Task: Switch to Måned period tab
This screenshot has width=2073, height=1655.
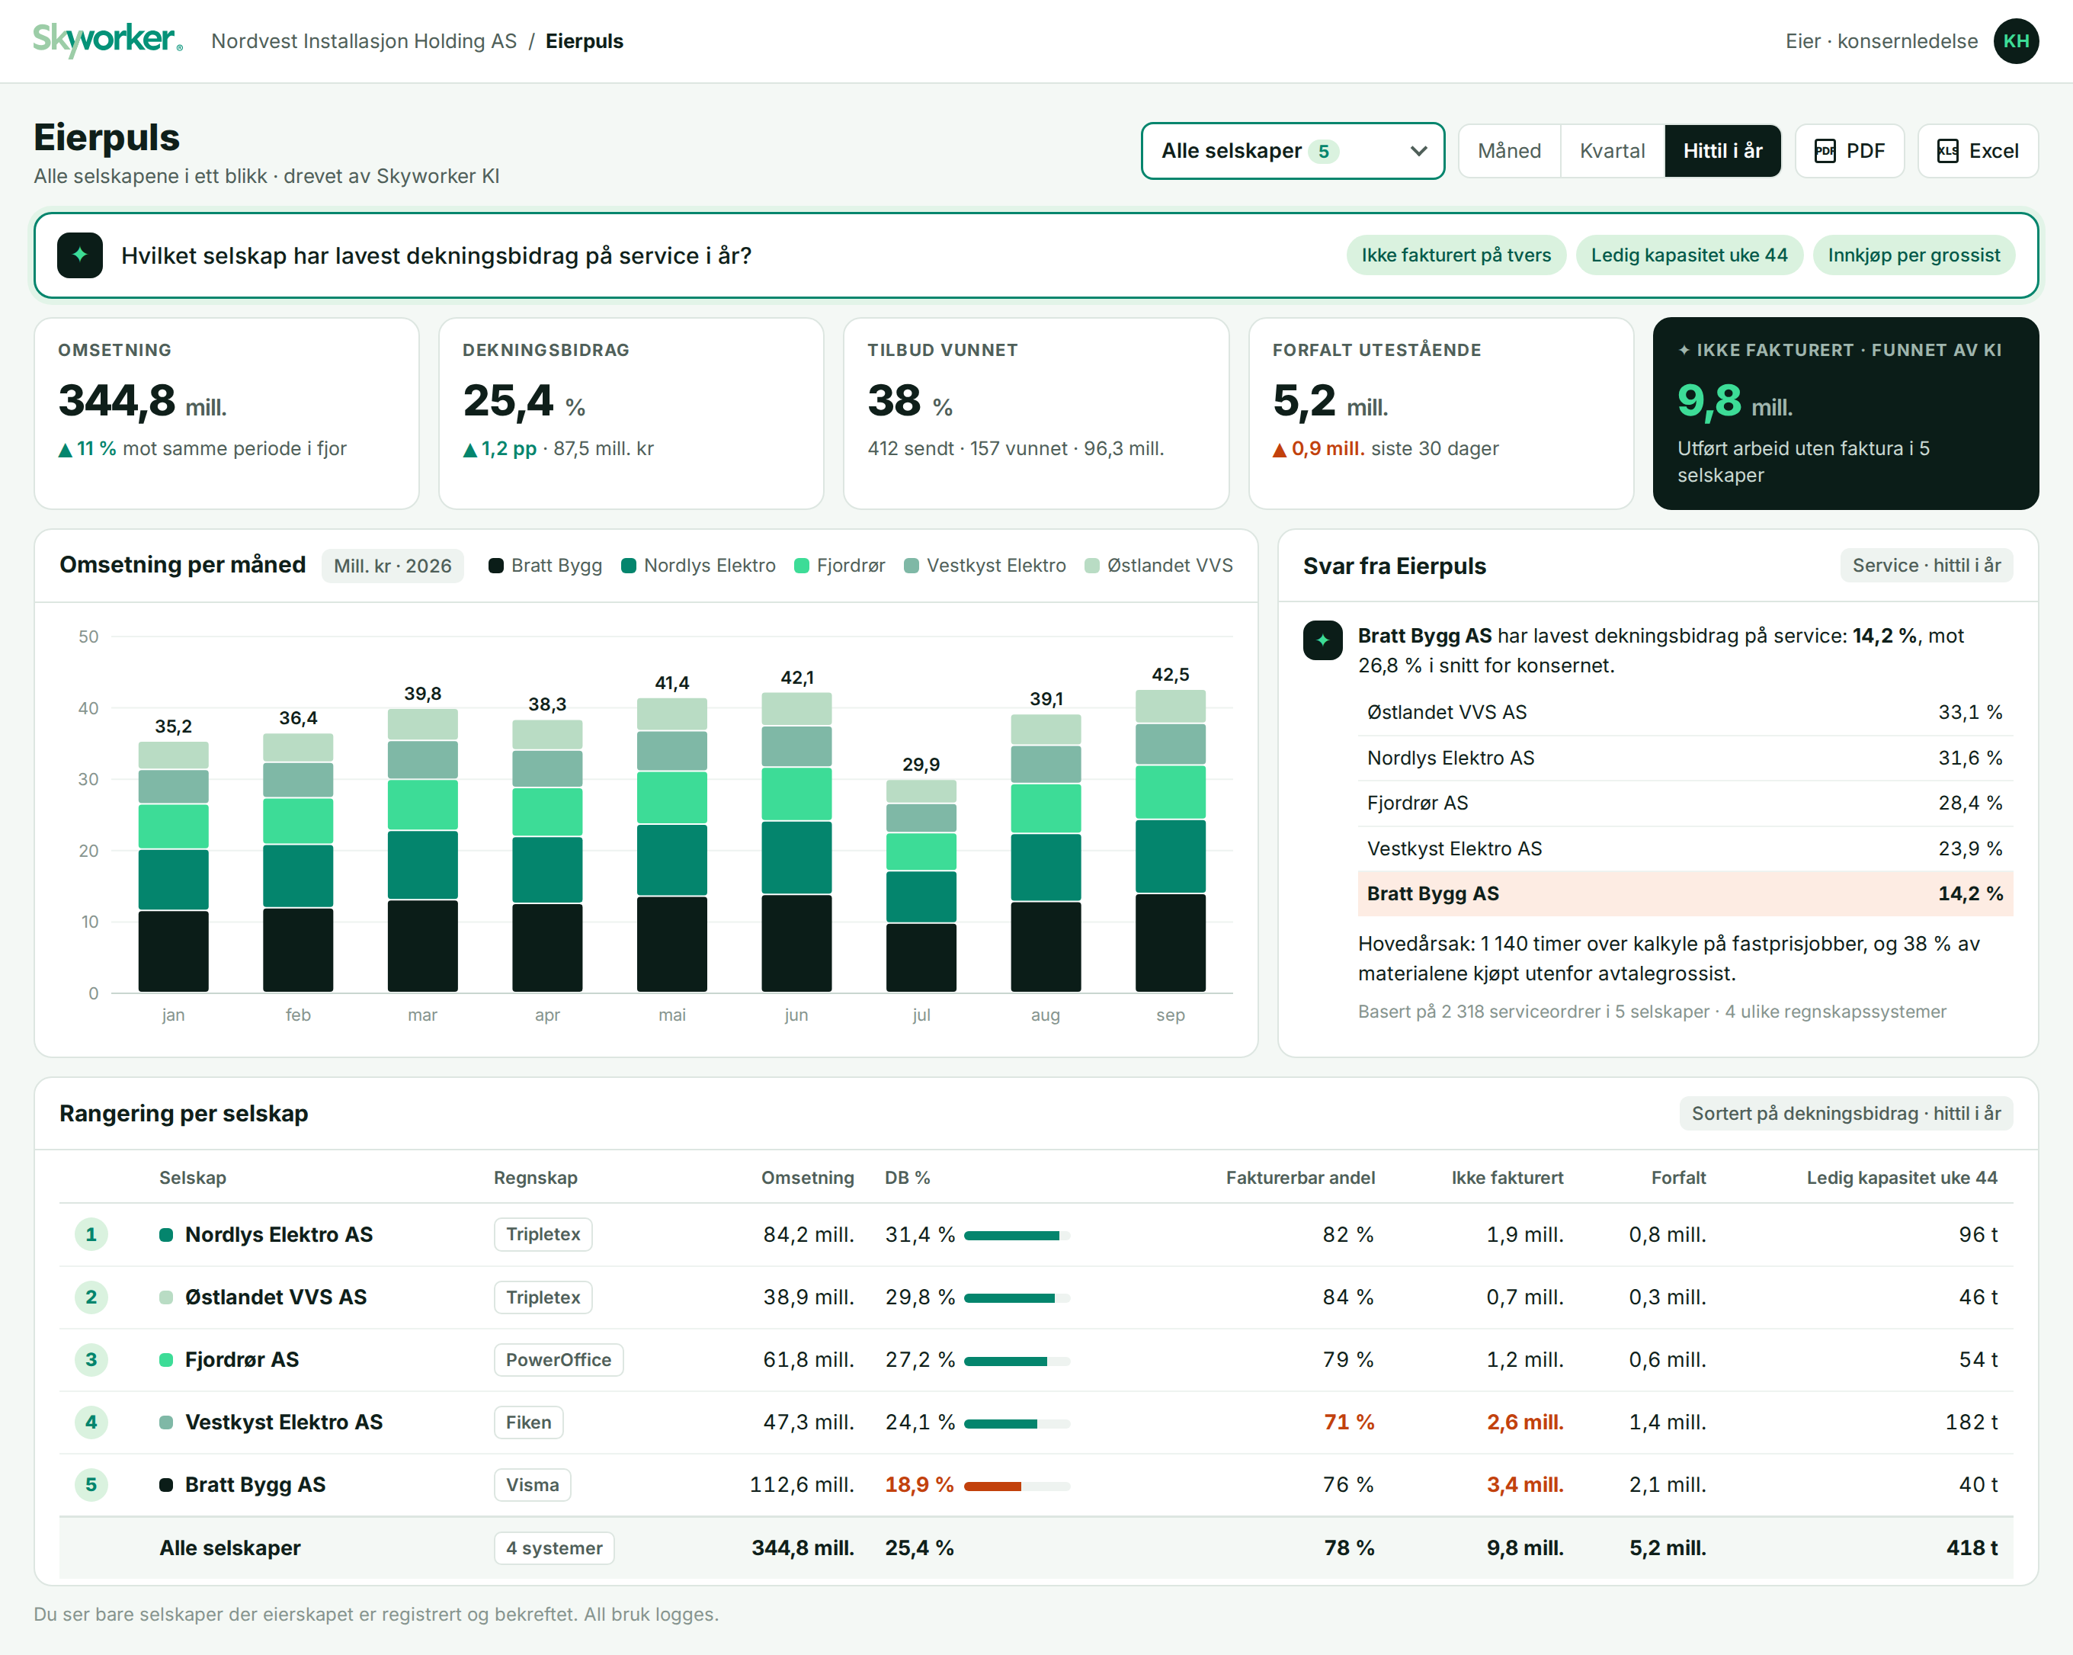Action: pyautogui.click(x=1510, y=151)
